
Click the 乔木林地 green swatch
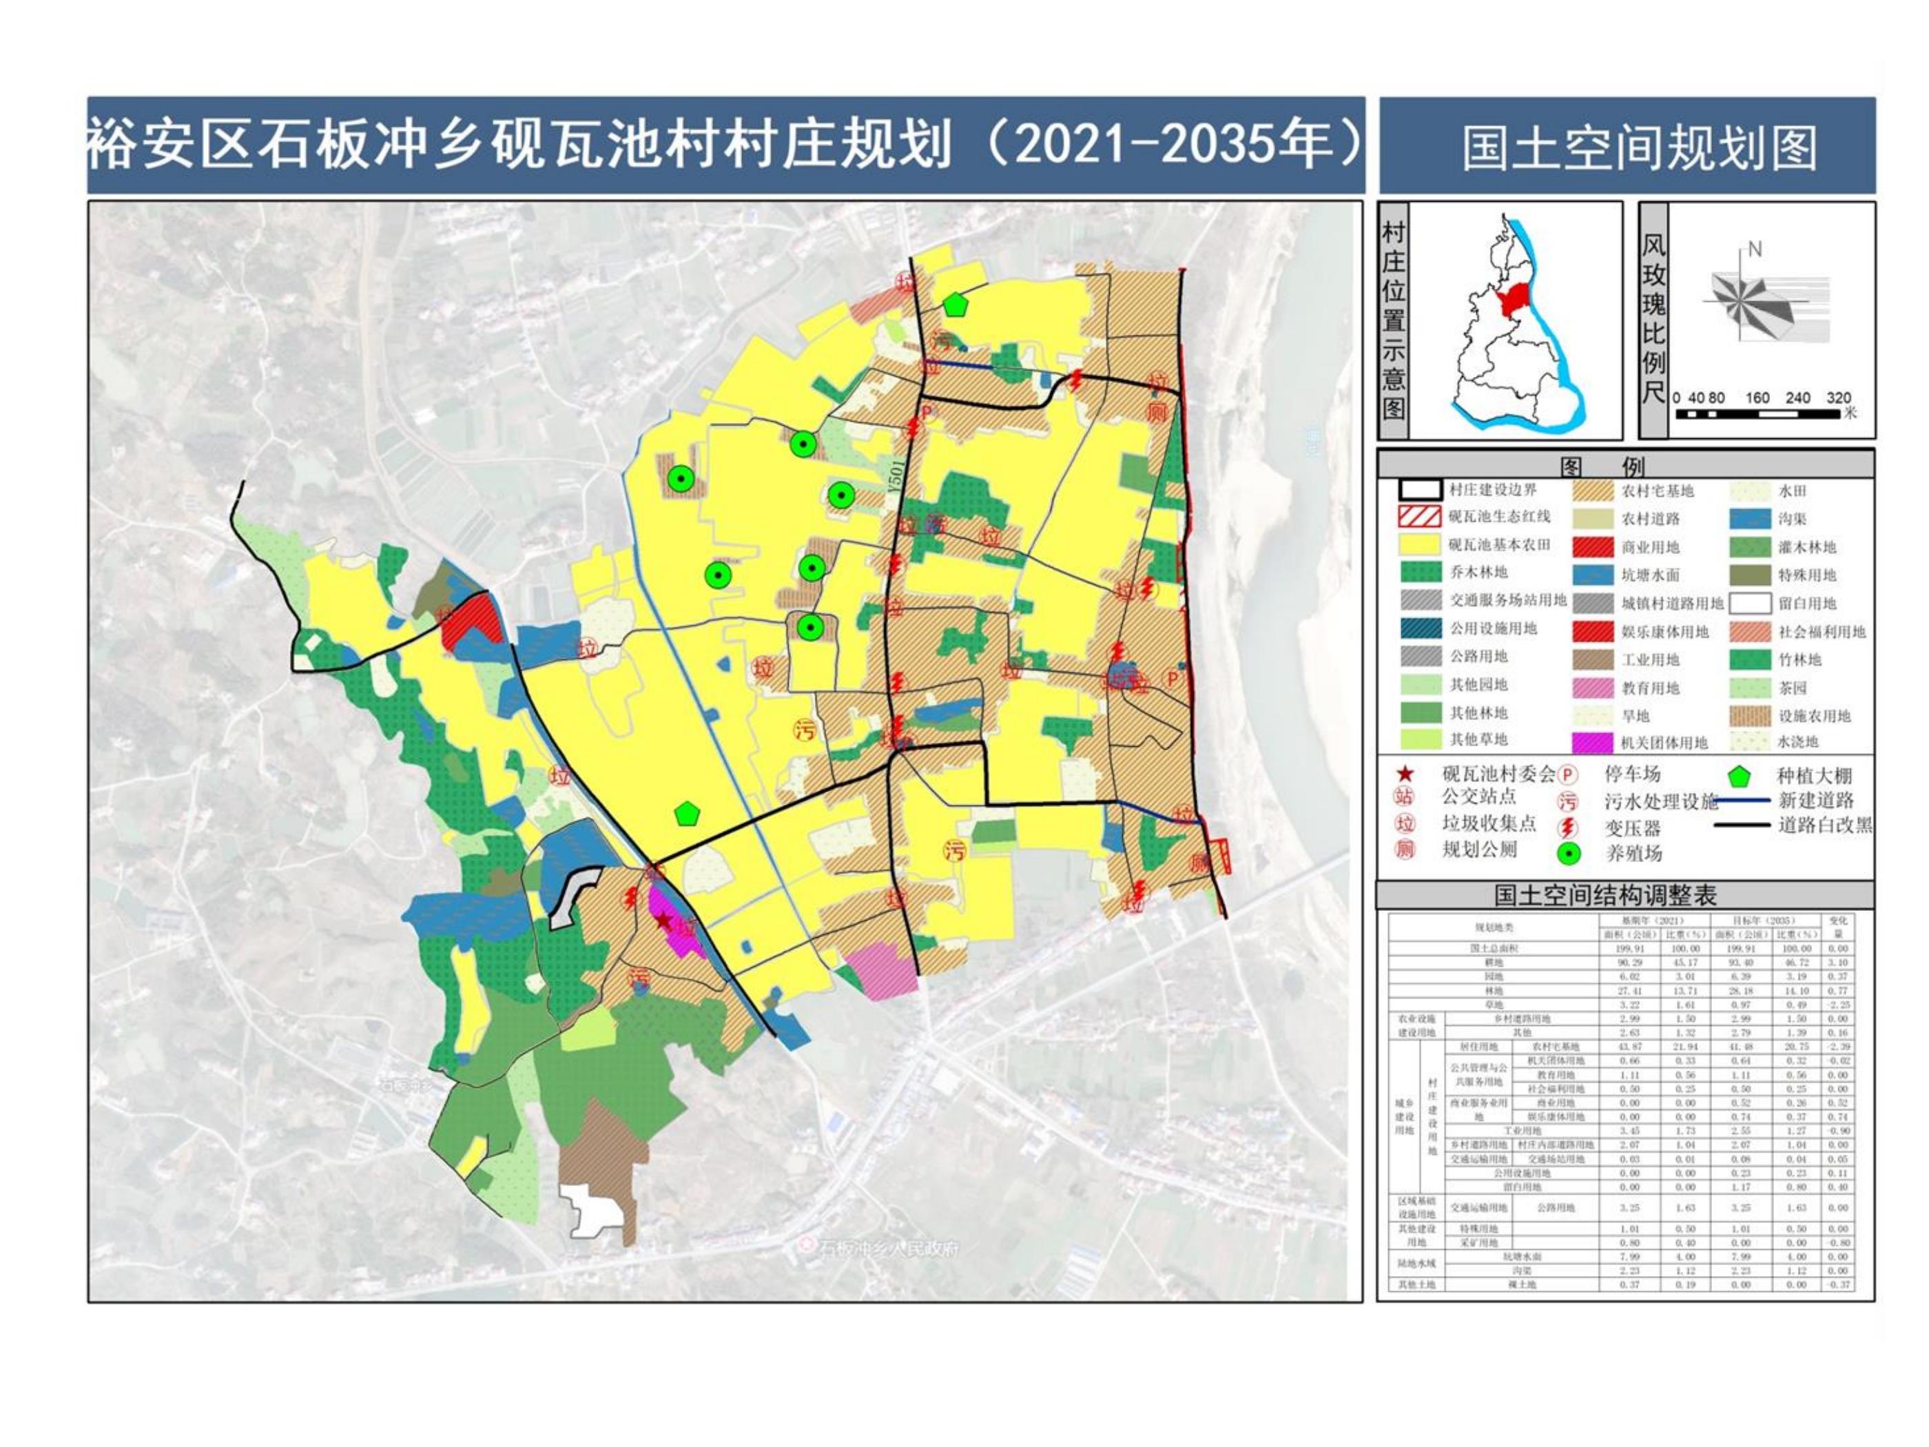[1420, 573]
